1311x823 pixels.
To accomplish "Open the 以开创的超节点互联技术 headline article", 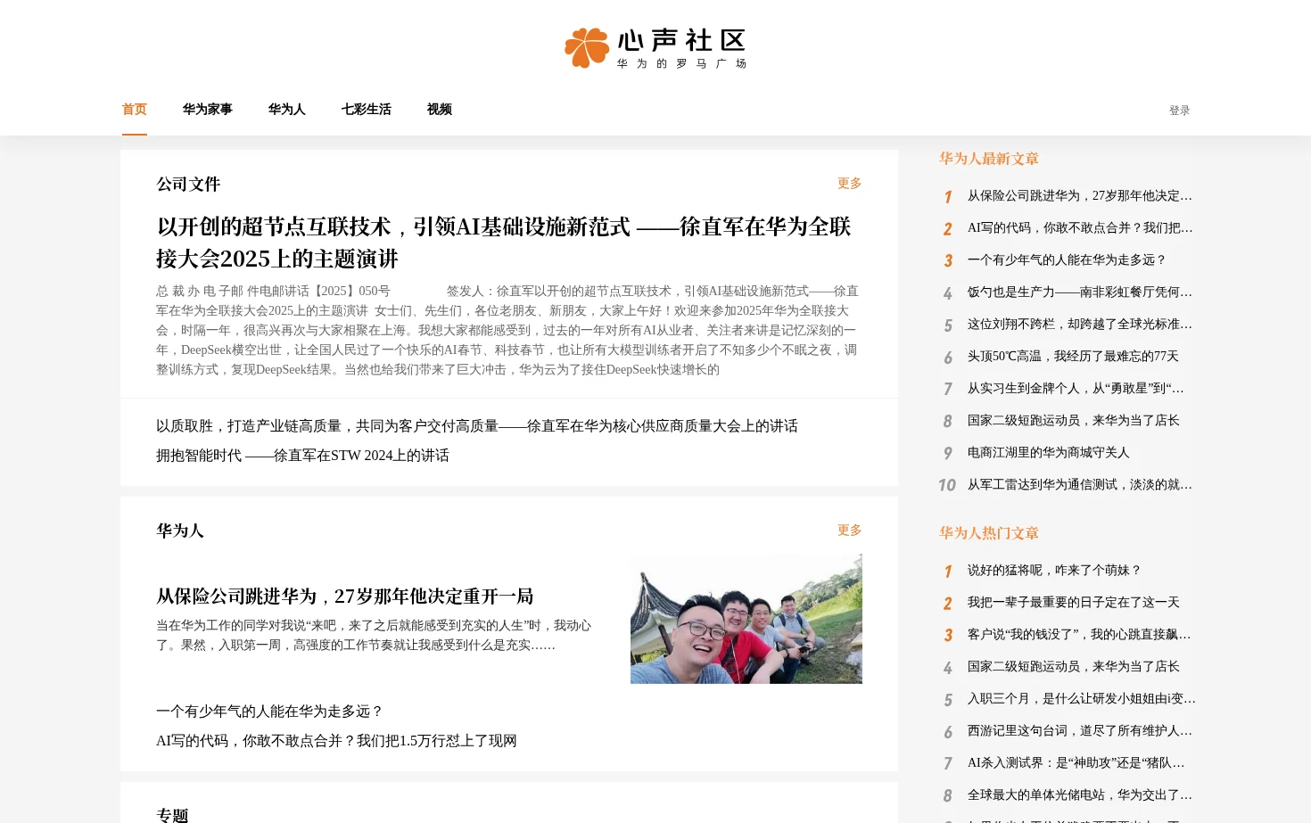I will [x=504, y=243].
